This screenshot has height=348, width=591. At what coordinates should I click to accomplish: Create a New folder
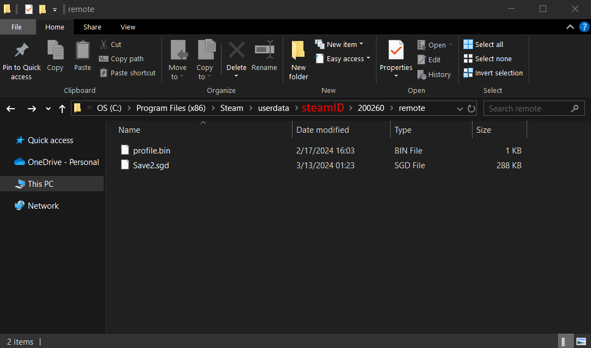[299, 61]
